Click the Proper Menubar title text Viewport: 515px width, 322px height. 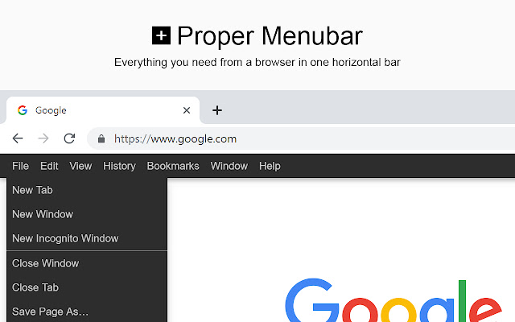point(270,35)
